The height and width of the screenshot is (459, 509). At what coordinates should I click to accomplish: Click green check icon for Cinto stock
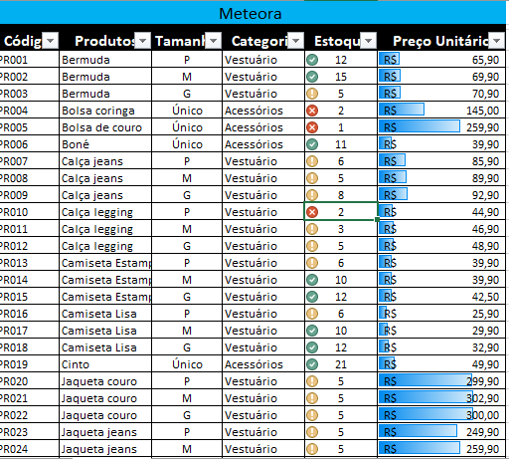tap(312, 364)
